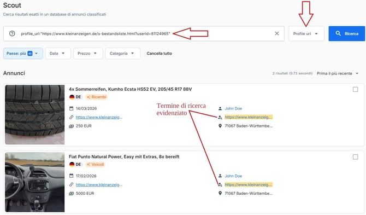Image resolution: width=366 pixels, height=215 pixels.
Task: Open the Fiat Punto Natural Power listing title
Action: click(124, 157)
